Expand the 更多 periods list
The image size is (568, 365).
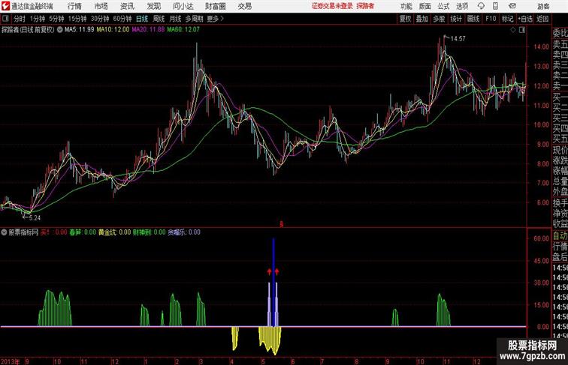point(215,19)
